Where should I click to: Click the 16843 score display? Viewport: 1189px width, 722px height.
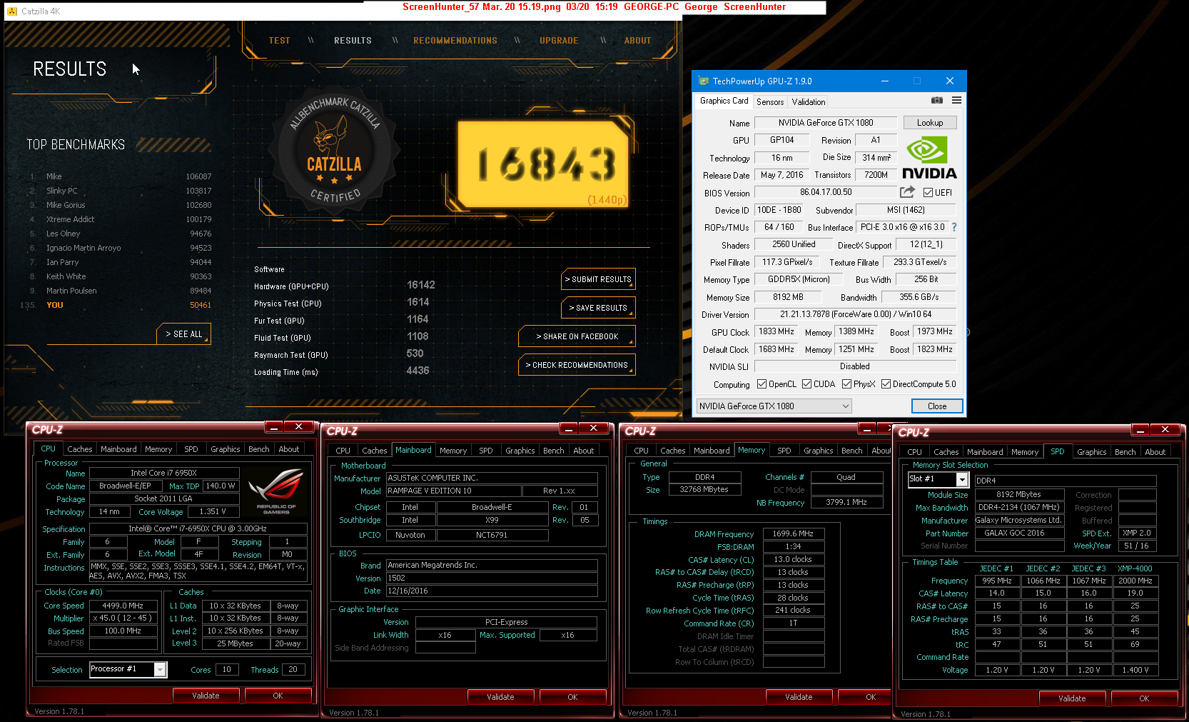tap(543, 163)
